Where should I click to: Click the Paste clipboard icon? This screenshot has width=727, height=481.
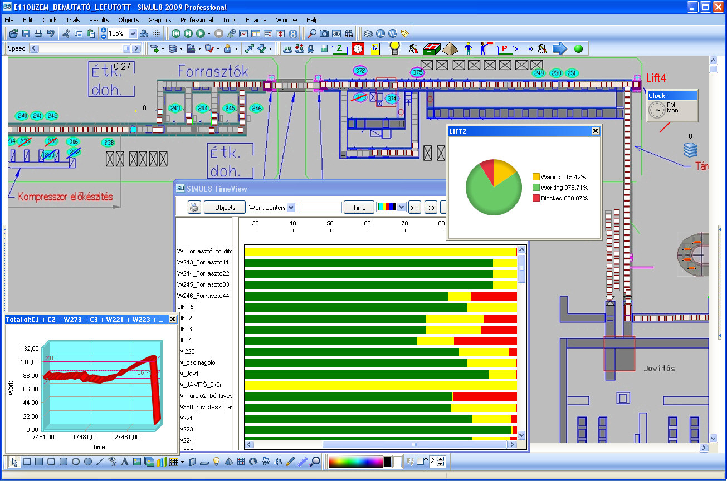click(x=91, y=33)
